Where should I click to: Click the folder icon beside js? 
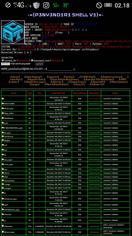click(x=3, y=193)
